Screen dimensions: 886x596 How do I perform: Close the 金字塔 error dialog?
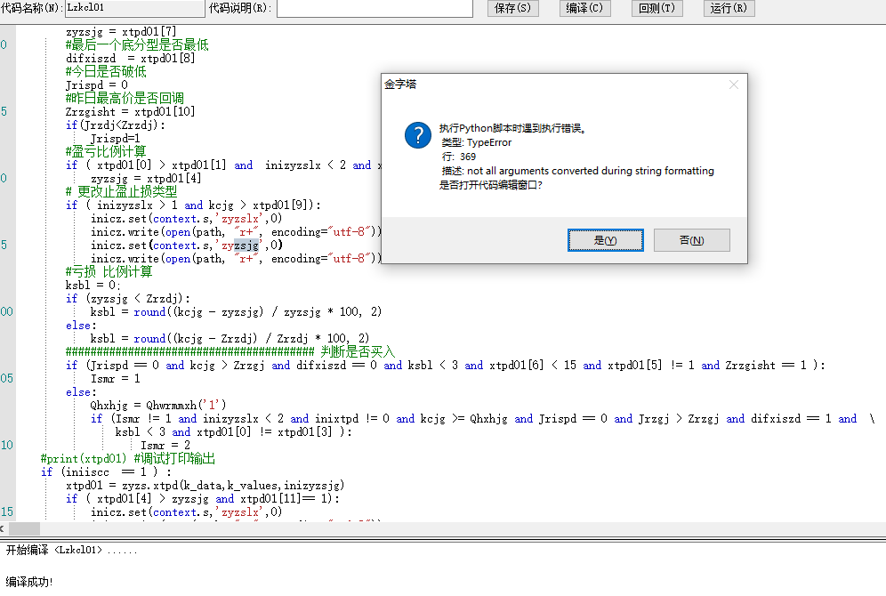(x=733, y=85)
